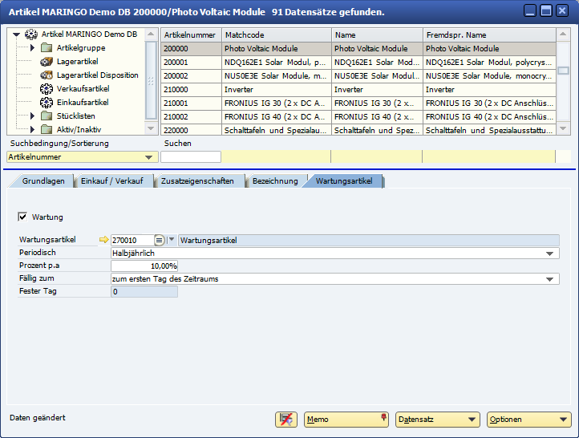Click the Lagerartikel Disposition tree icon

[x=47, y=75]
